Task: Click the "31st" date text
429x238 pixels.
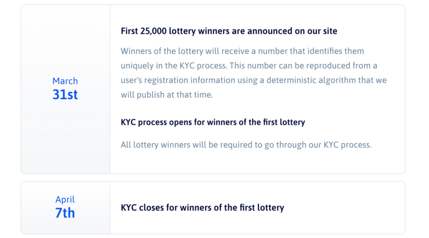Action: [65, 95]
